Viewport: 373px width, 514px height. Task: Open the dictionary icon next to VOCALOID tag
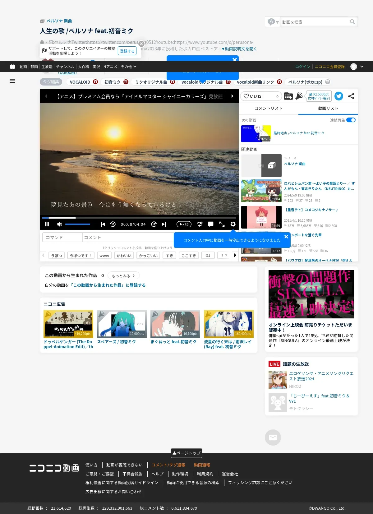(x=95, y=82)
